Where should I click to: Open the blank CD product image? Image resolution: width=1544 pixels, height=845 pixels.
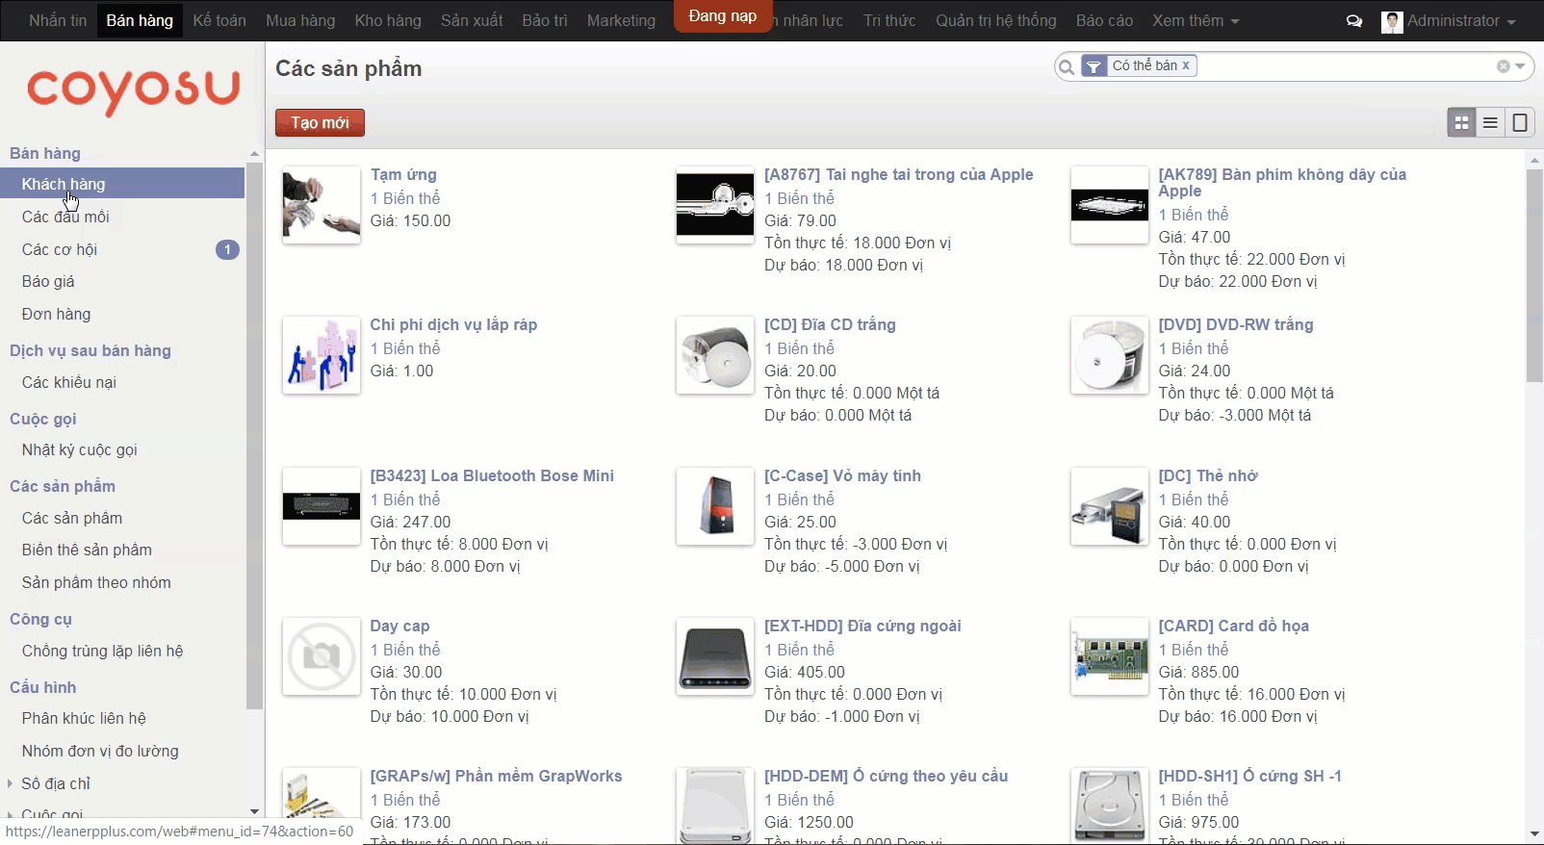(715, 355)
